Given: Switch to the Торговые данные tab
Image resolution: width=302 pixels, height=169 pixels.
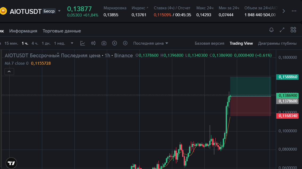Looking at the screenshot, I should click(x=62, y=31).
